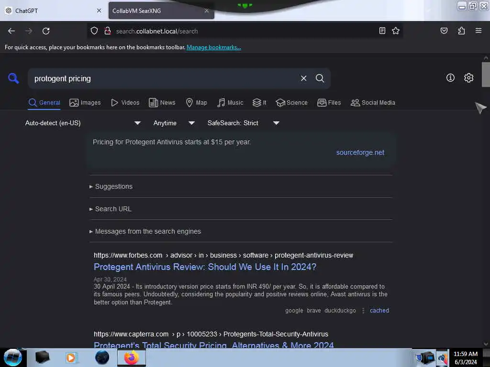The width and height of the screenshot is (490, 367).
Task: Clear the search query with X
Action: click(x=303, y=78)
